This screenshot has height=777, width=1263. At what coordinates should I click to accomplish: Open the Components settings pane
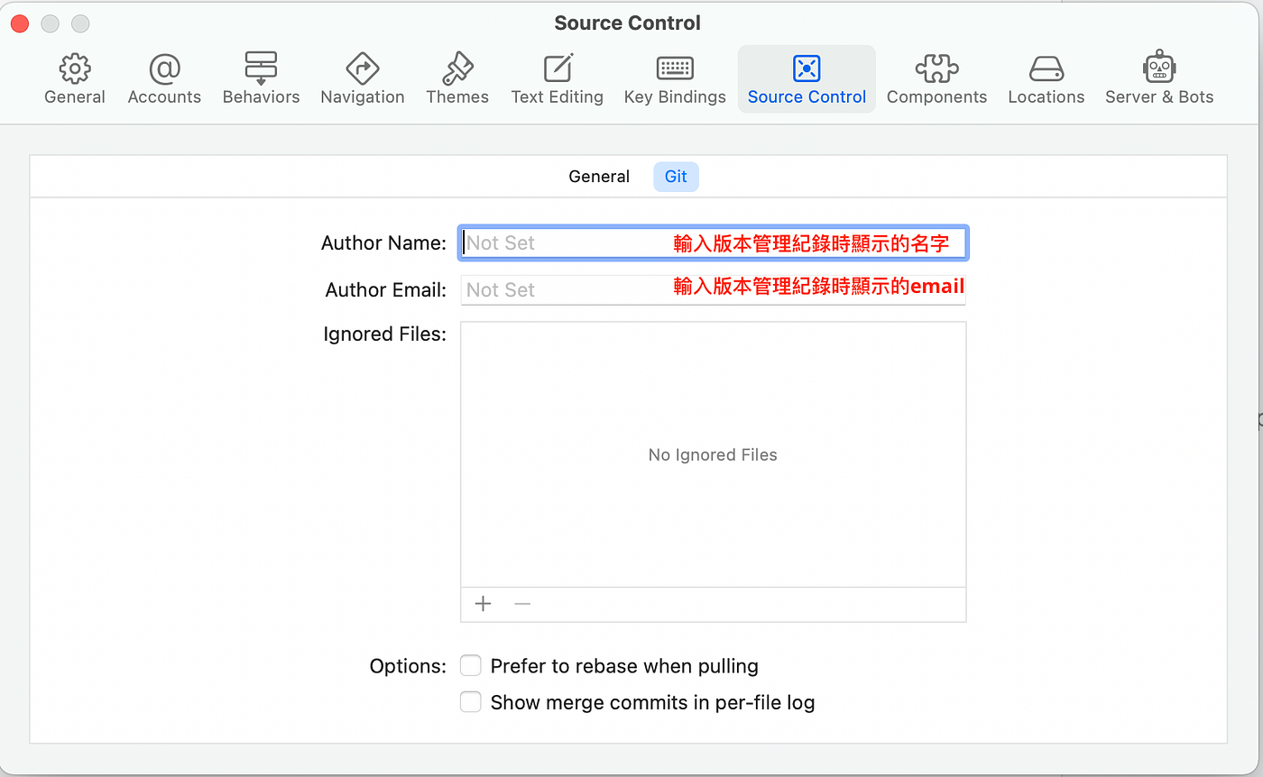[x=936, y=77]
